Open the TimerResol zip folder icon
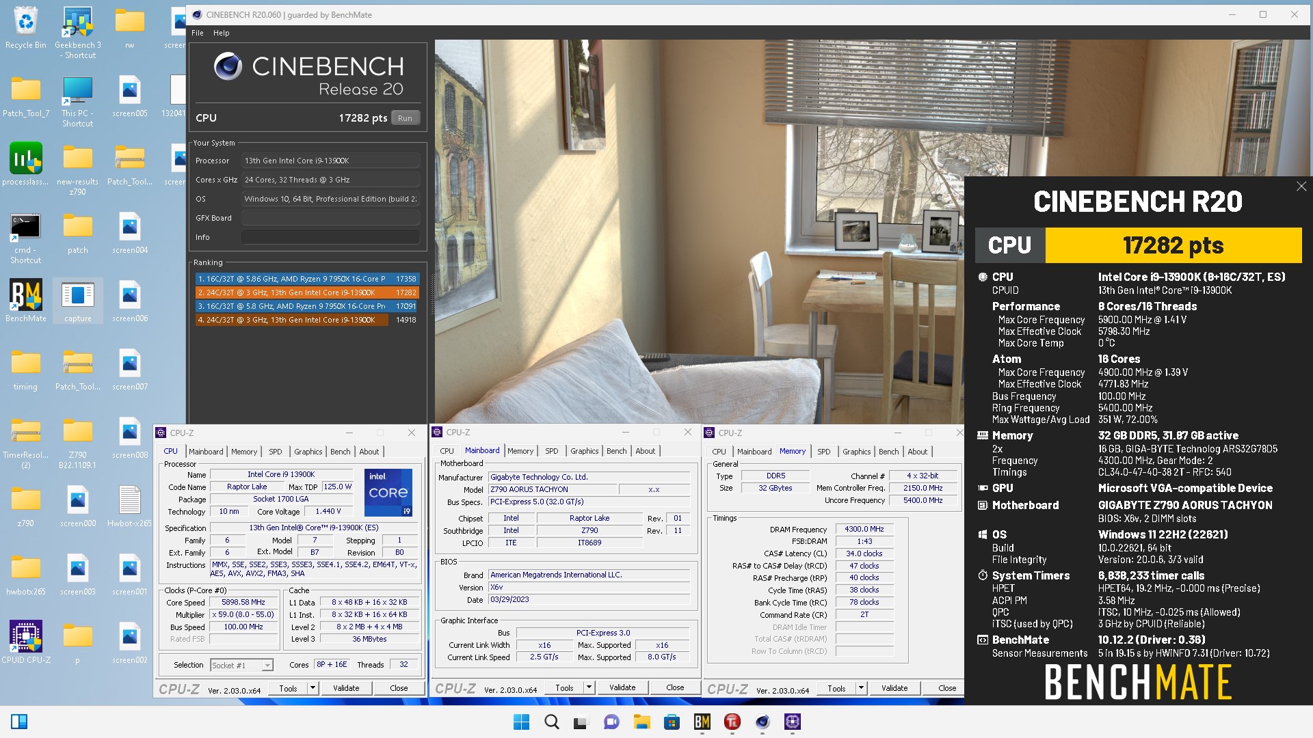Image resolution: width=1313 pixels, height=738 pixels. point(25,443)
